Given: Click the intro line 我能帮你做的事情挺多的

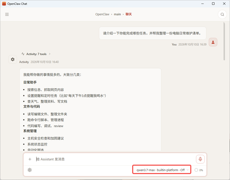Looking at the screenshot, I should pos(52,74).
